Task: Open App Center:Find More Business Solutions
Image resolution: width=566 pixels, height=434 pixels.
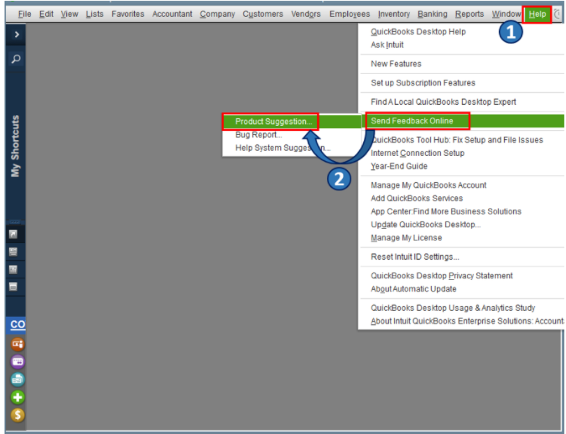Action: pos(446,212)
